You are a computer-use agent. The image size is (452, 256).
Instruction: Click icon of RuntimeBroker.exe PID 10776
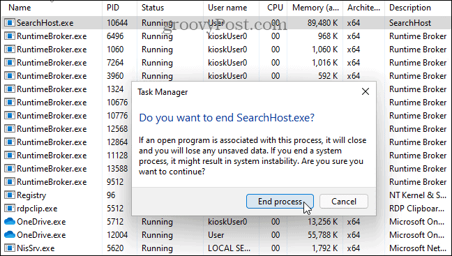click(10, 116)
